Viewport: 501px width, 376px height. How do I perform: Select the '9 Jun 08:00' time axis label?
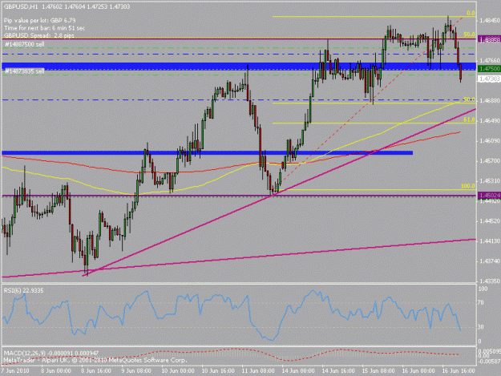point(136,370)
